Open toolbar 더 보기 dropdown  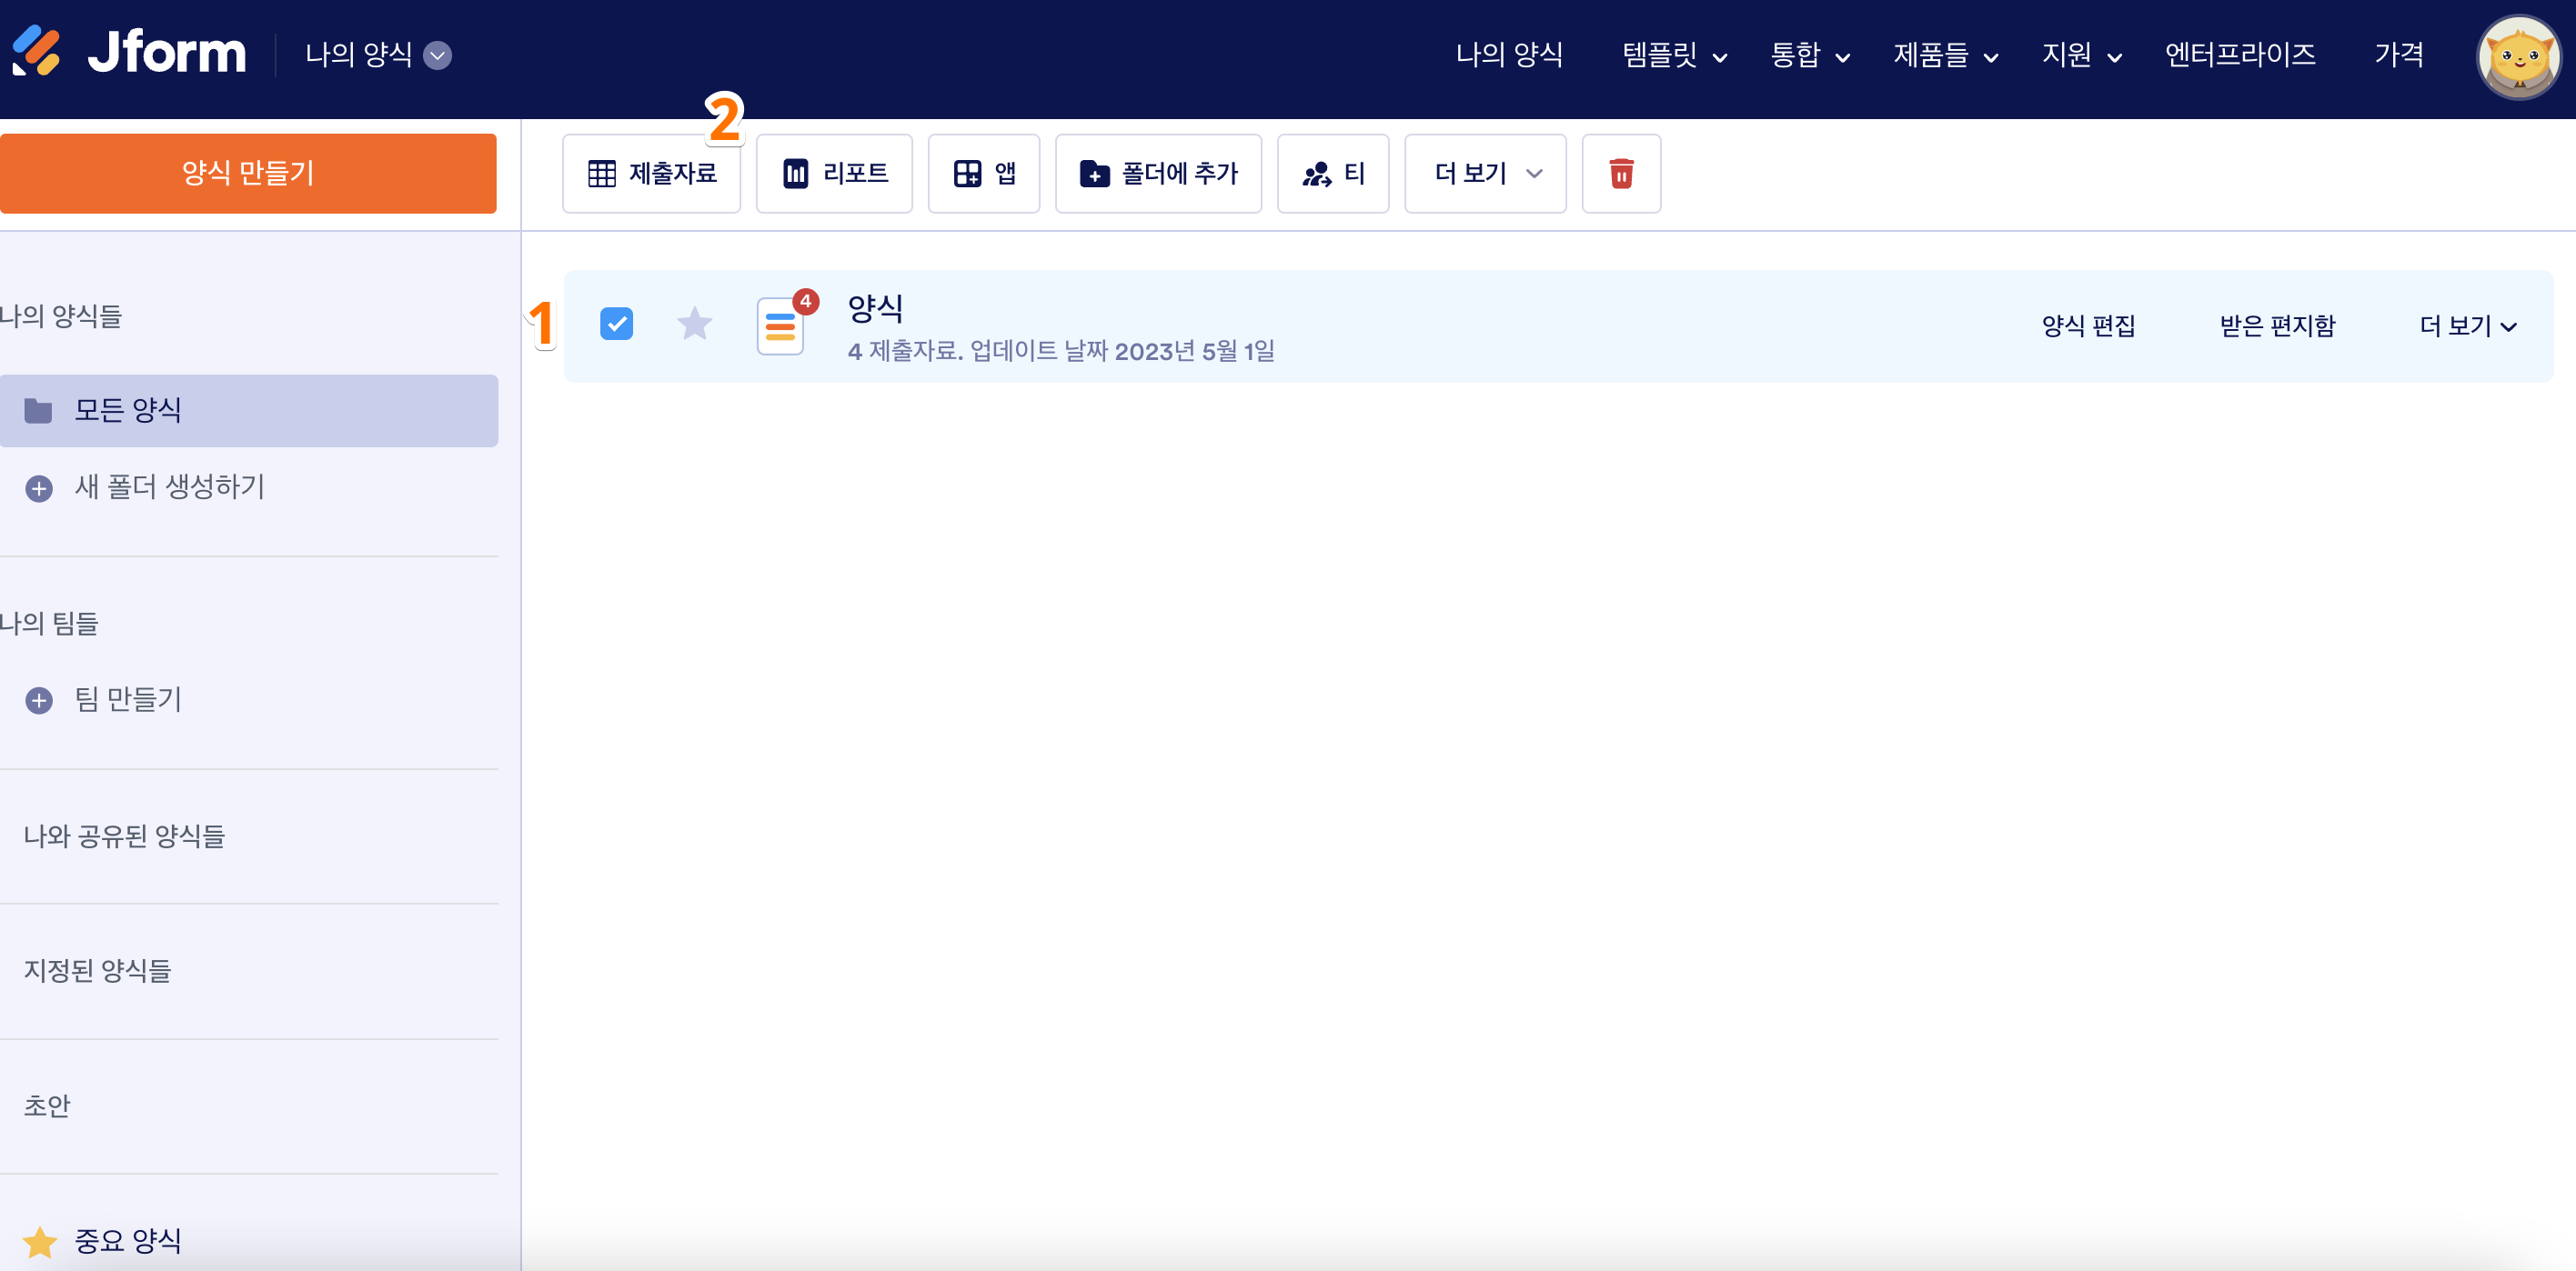tap(1485, 174)
